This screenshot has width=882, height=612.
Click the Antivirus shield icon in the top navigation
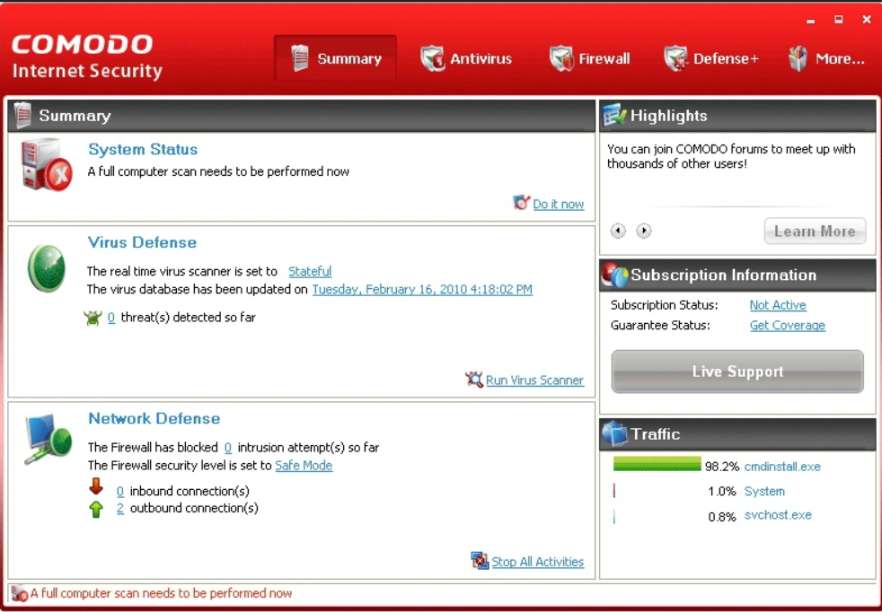tap(433, 58)
